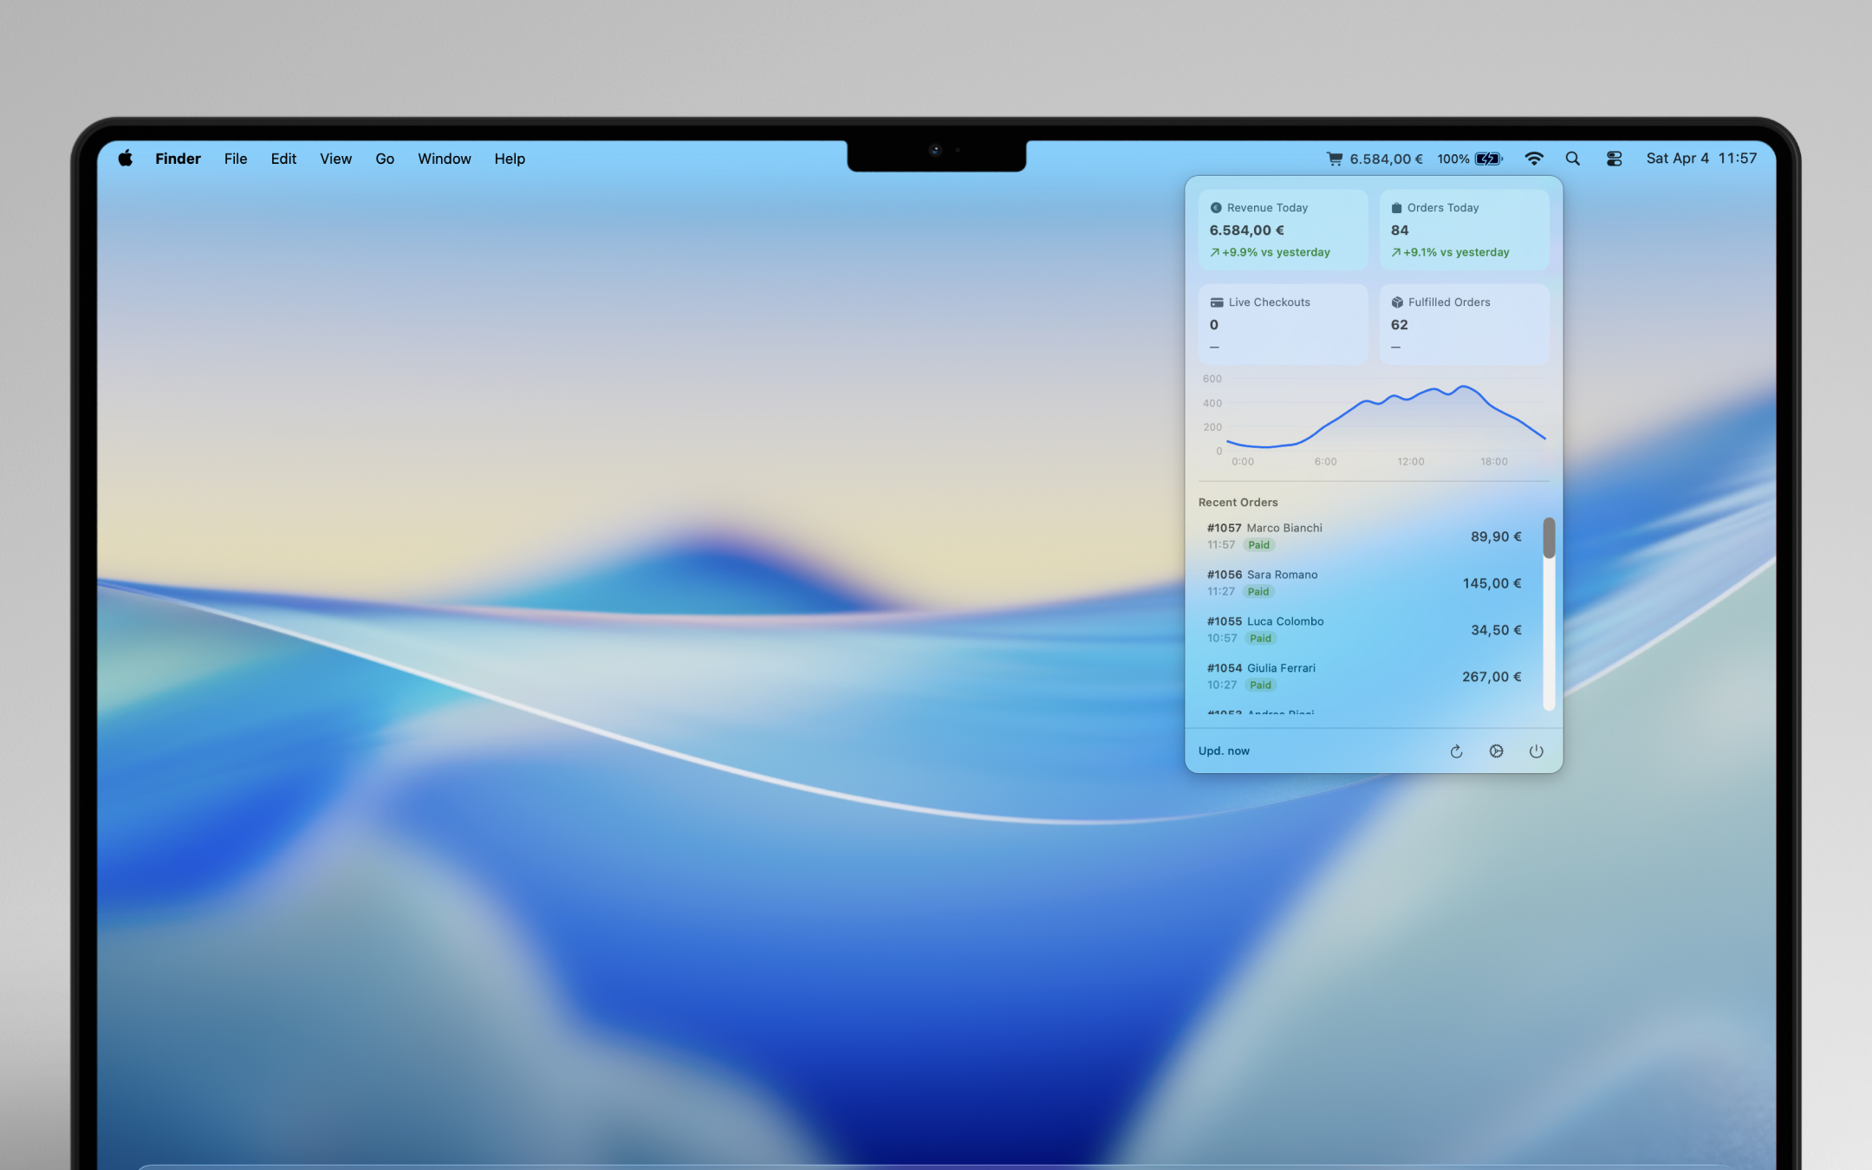Click the 11:27 timestamp on Sara Romano's order
The image size is (1872, 1170).
pos(1220,592)
